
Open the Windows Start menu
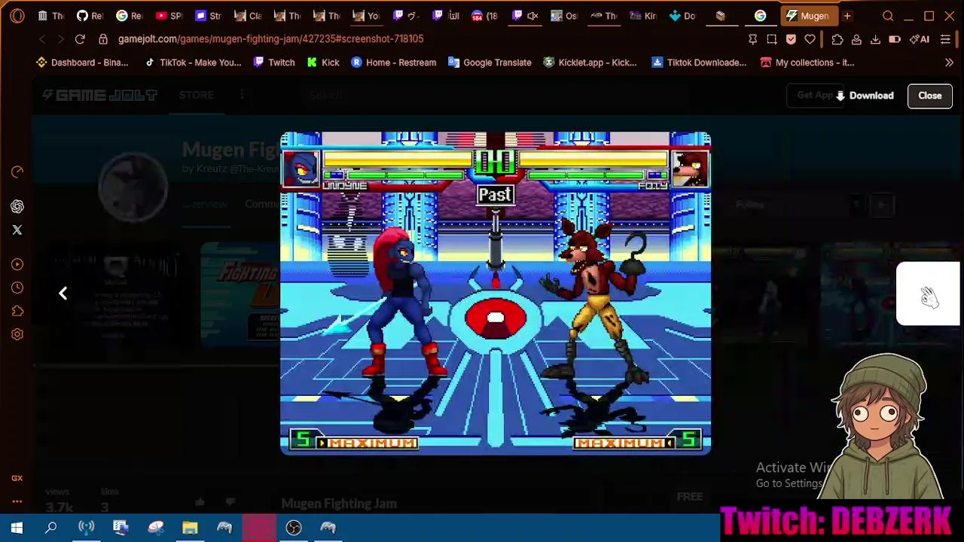pos(17,528)
